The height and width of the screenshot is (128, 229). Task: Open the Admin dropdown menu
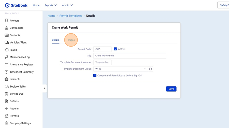(67, 5)
